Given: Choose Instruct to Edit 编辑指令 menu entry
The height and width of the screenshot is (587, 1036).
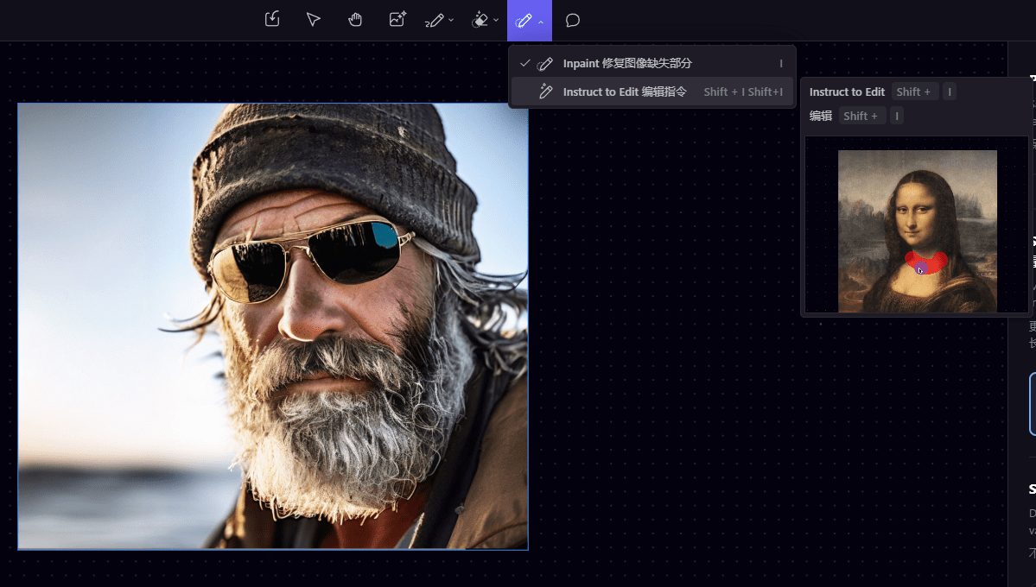Looking at the screenshot, I should tap(652, 92).
